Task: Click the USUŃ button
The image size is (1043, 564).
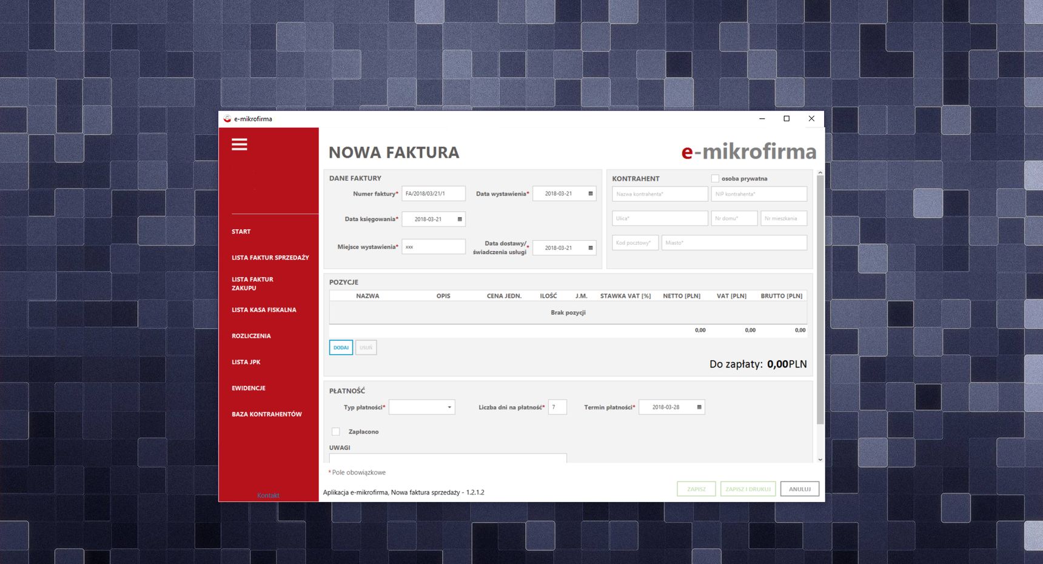Action: click(x=366, y=347)
